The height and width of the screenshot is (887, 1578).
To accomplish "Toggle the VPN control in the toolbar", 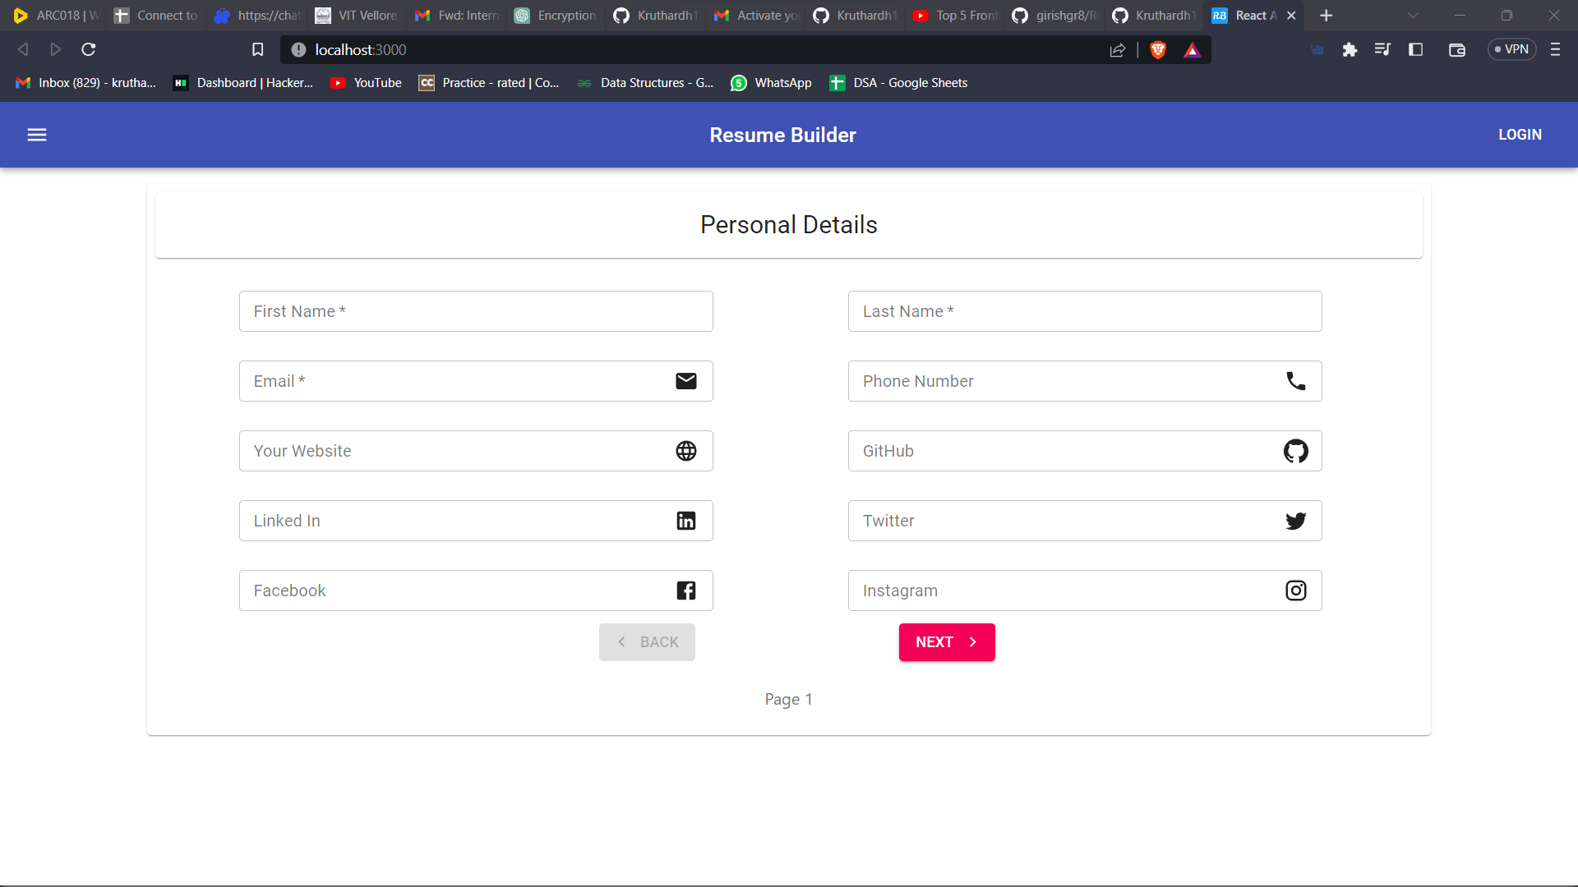I will click(1511, 49).
